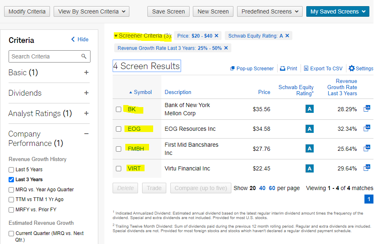Click the 4 Screen Results heading
Screen dimensions: 380x244
tap(147, 66)
